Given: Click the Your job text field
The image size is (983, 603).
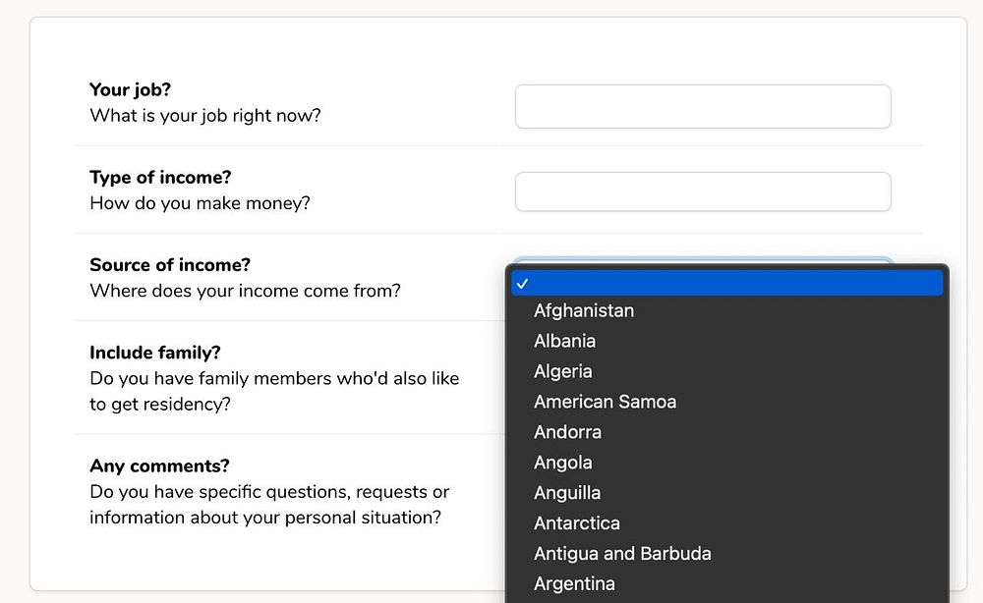Looking at the screenshot, I should tap(702, 106).
